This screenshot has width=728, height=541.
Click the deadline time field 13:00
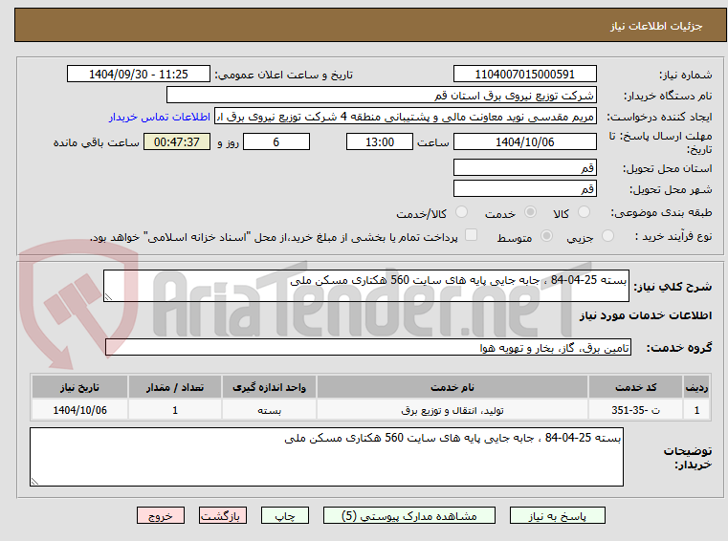(380, 141)
